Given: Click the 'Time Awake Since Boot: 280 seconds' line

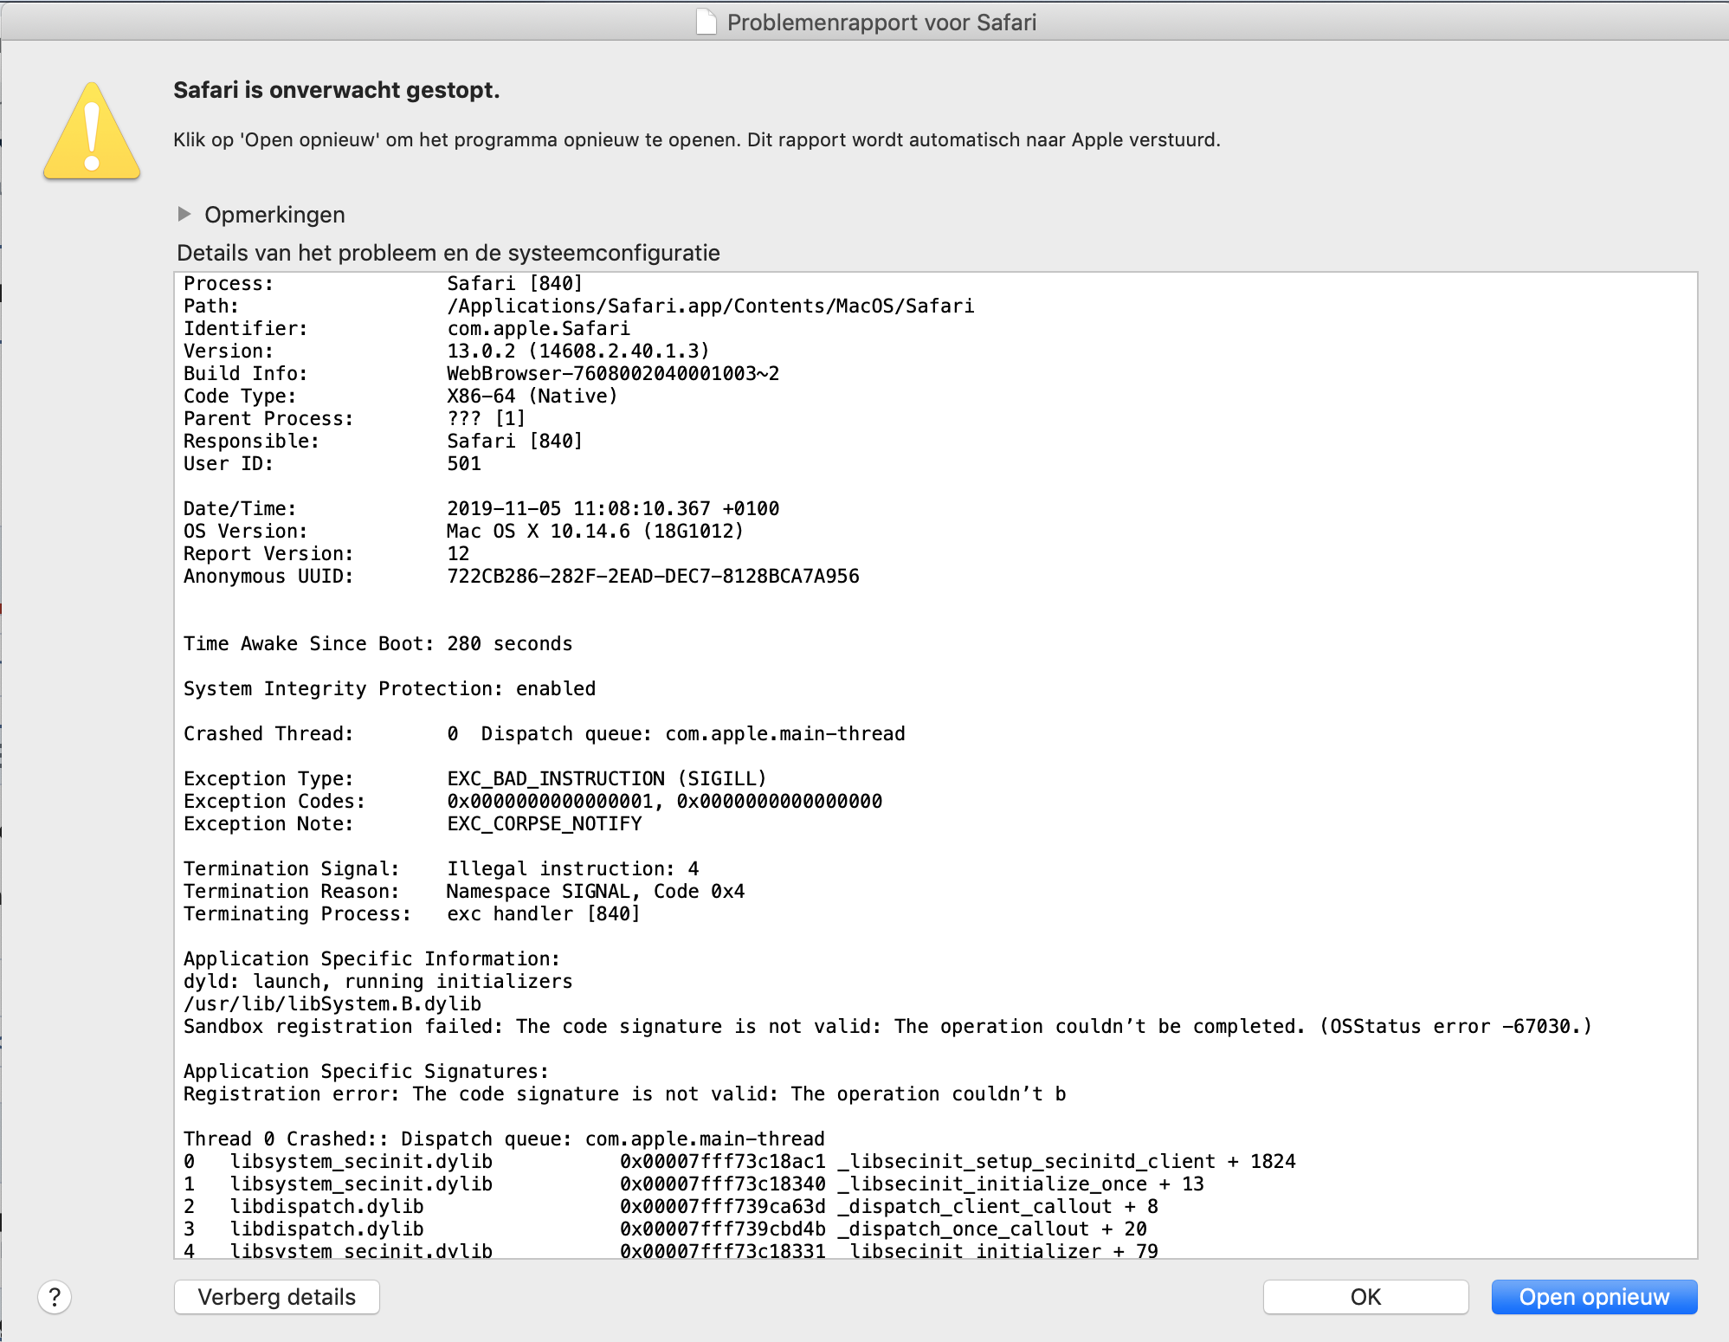Looking at the screenshot, I should pyautogui.click(x=377, y=643).
